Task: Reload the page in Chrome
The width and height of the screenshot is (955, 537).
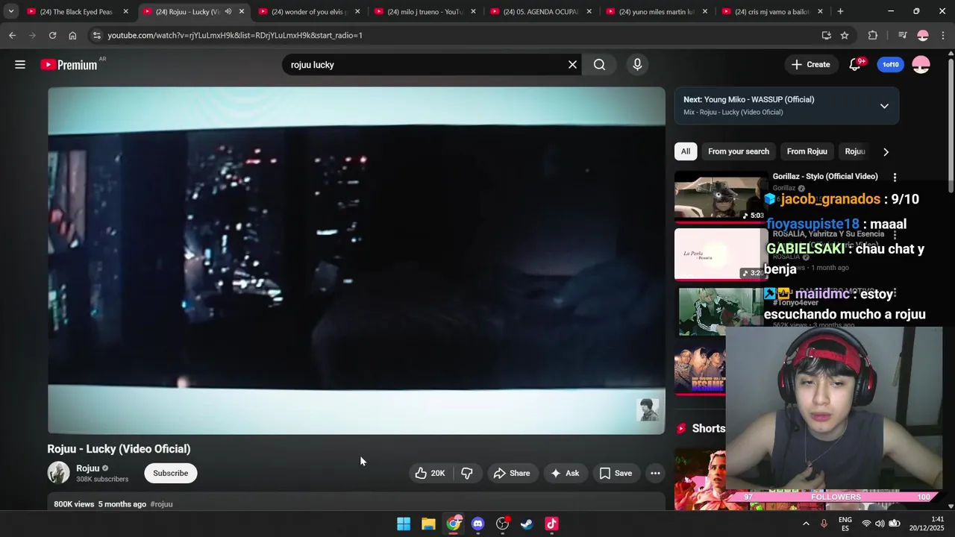Action: coord(52,35)
